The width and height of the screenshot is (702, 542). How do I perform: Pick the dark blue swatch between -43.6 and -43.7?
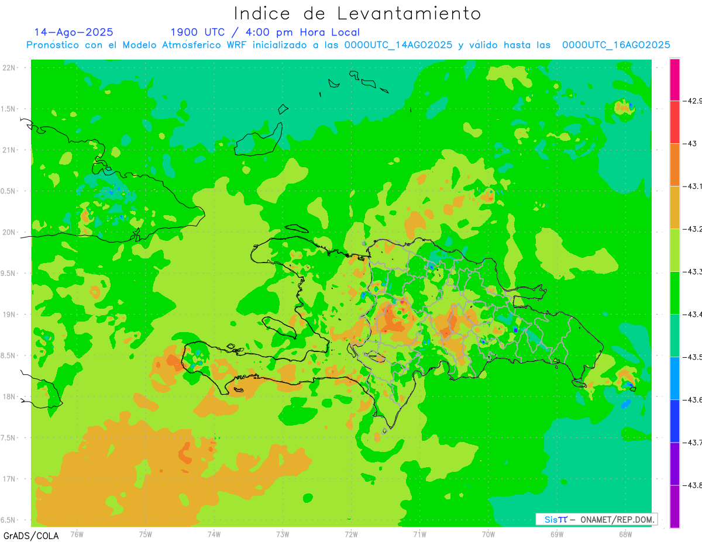(675, 421)
